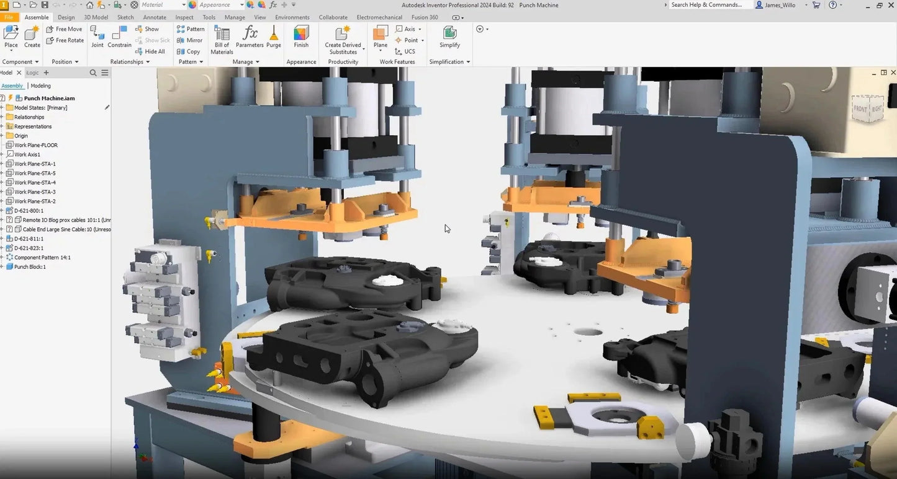Click the Joint tool icon
The width and height of the screenshot is (897, 479).
point(97,34)
